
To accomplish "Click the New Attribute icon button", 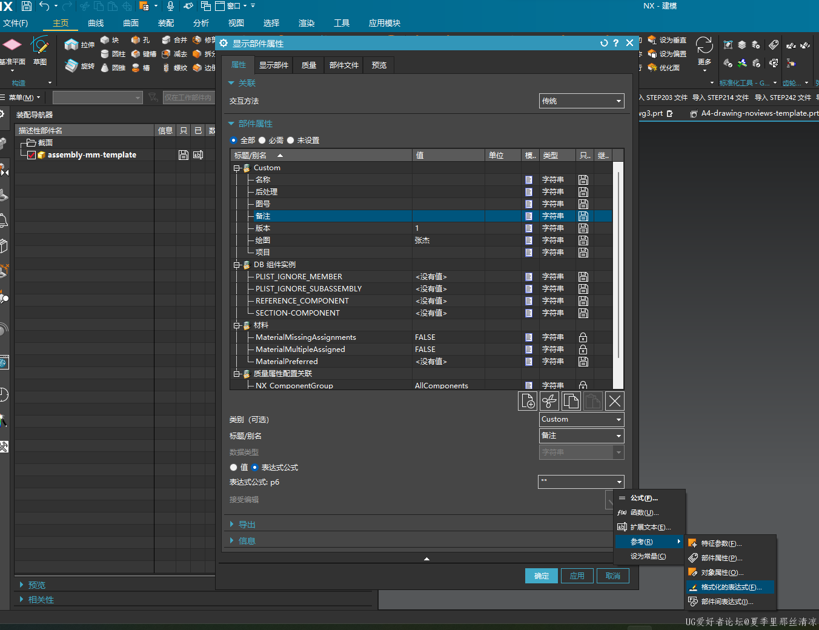I will pos(528,401).
